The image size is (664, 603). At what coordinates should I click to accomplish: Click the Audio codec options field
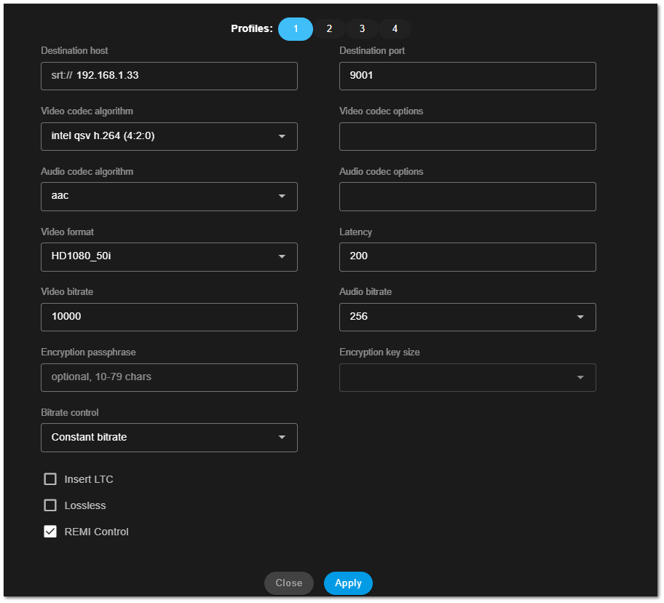(467, 197)
